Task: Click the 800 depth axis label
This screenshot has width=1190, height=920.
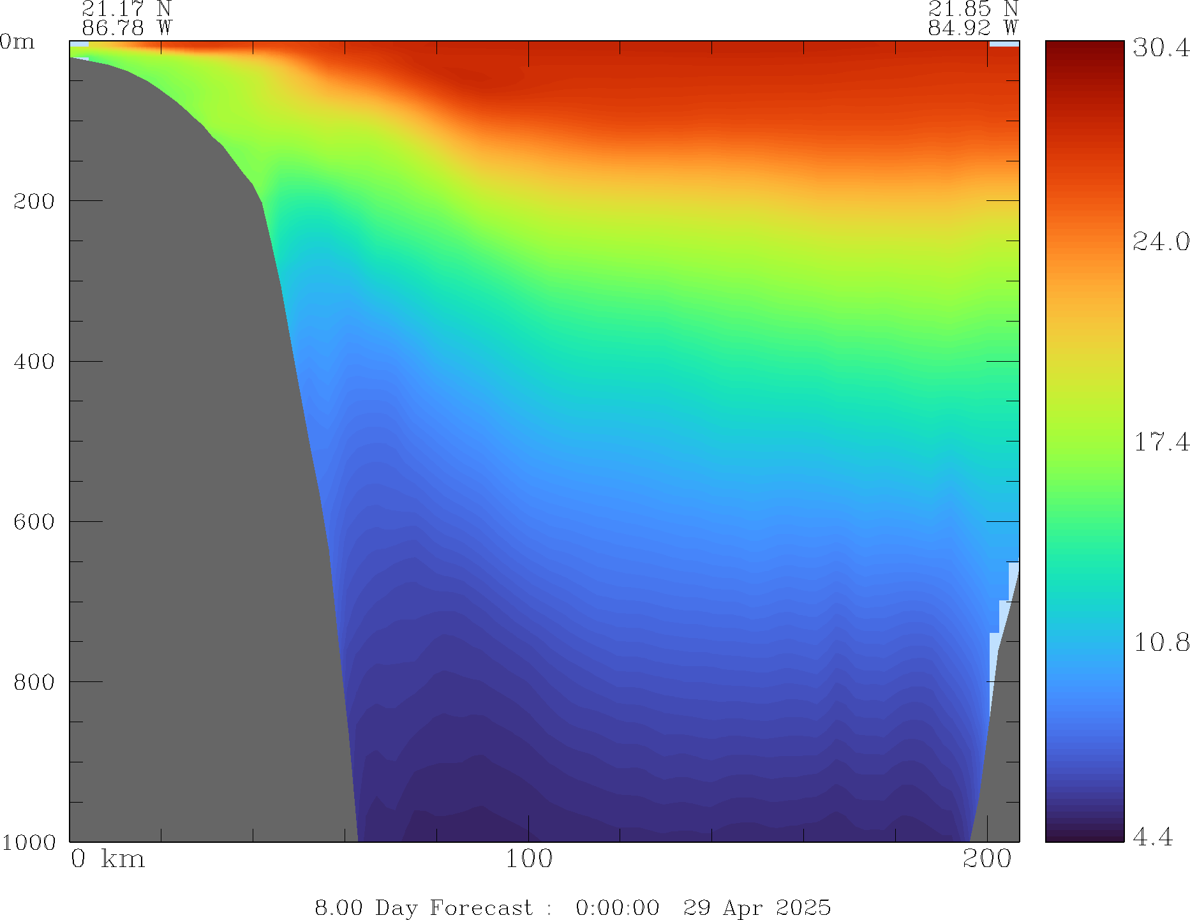Action: click(x=34, y=681)
